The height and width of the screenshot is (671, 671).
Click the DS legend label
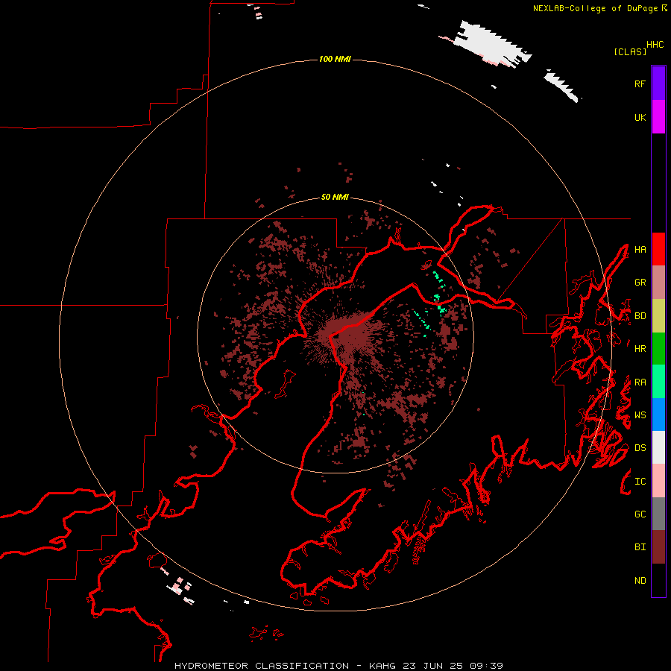coord(640,448)
